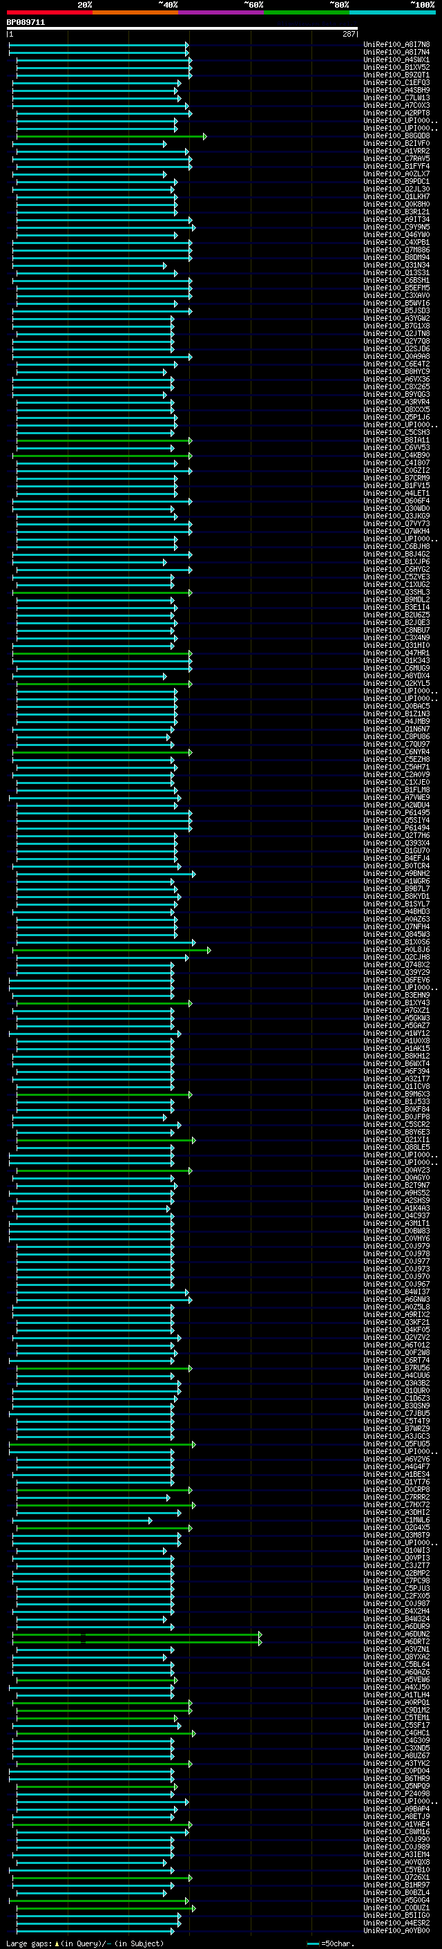Open hit UniRef100_A6DRT2
Image resolution: width=442 pixels, height=1949 pixels.
pos(396,1642)
